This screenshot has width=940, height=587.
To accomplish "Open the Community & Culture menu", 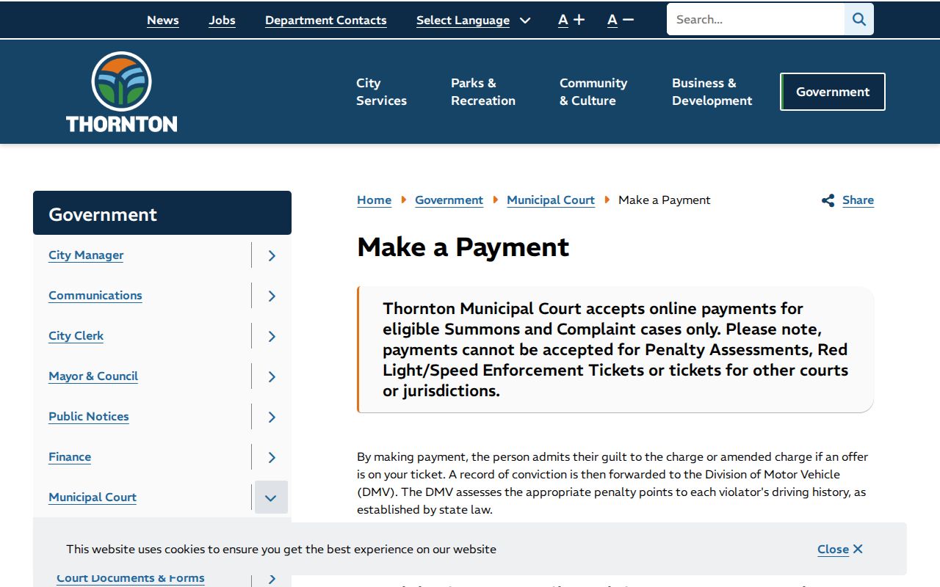I will [x=593, y=92].
